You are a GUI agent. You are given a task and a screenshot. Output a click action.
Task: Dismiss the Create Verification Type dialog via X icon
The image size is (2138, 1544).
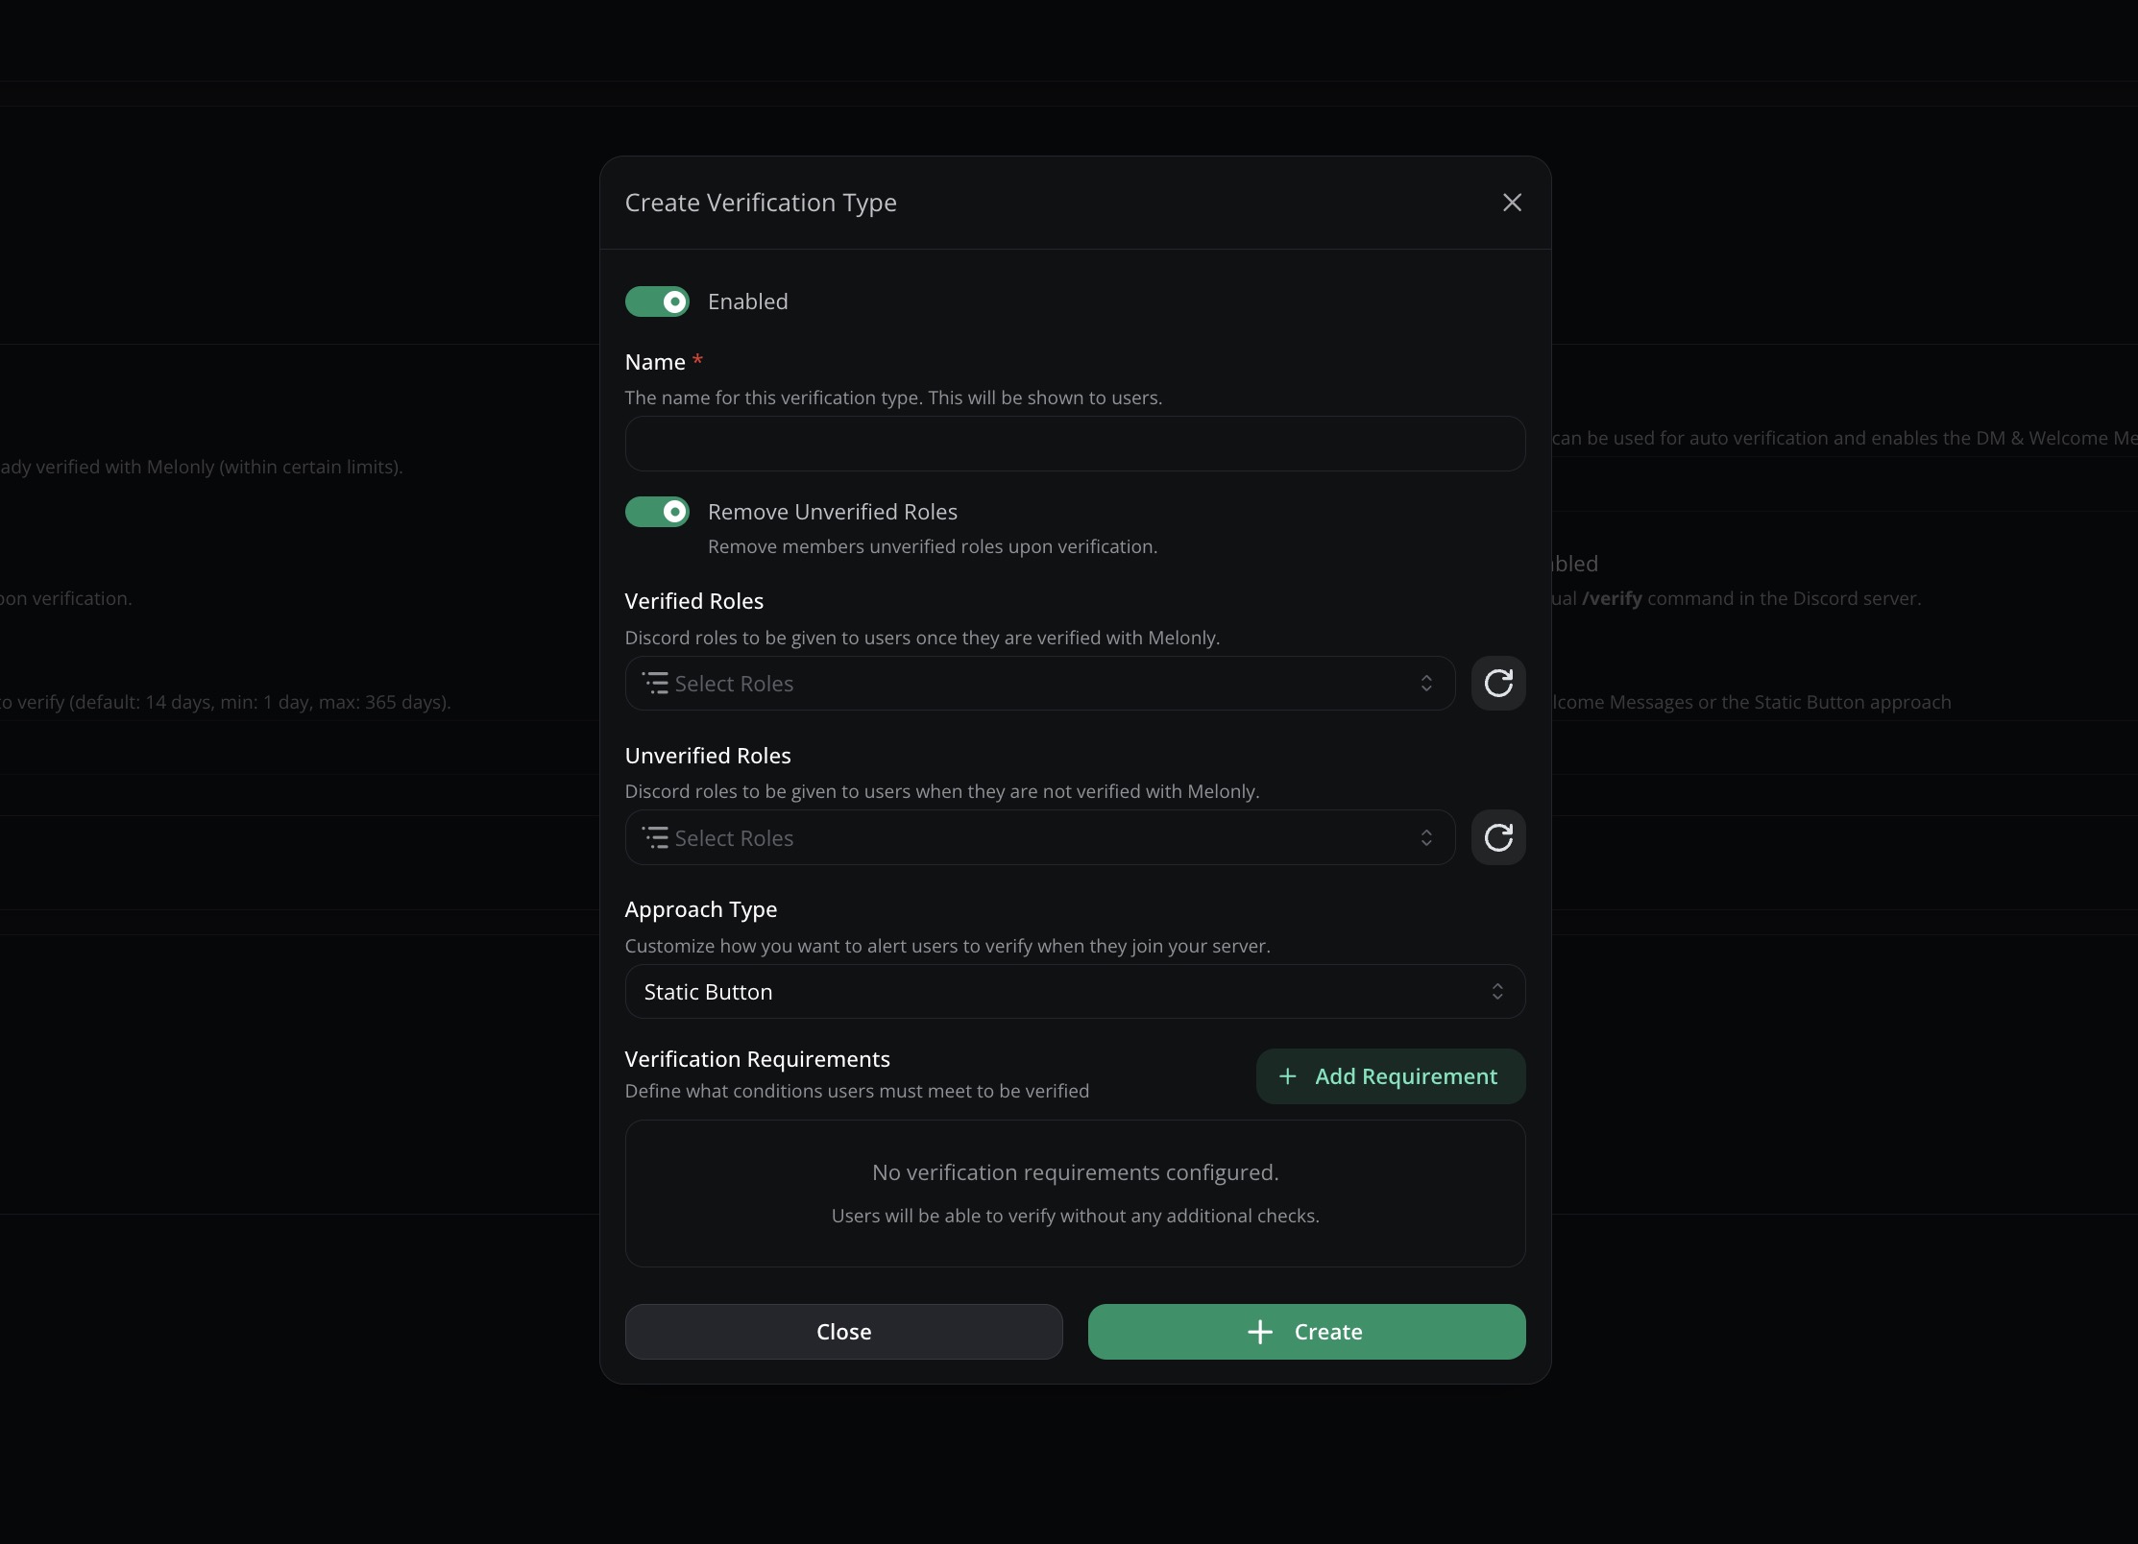click(x=1512, y=203)
